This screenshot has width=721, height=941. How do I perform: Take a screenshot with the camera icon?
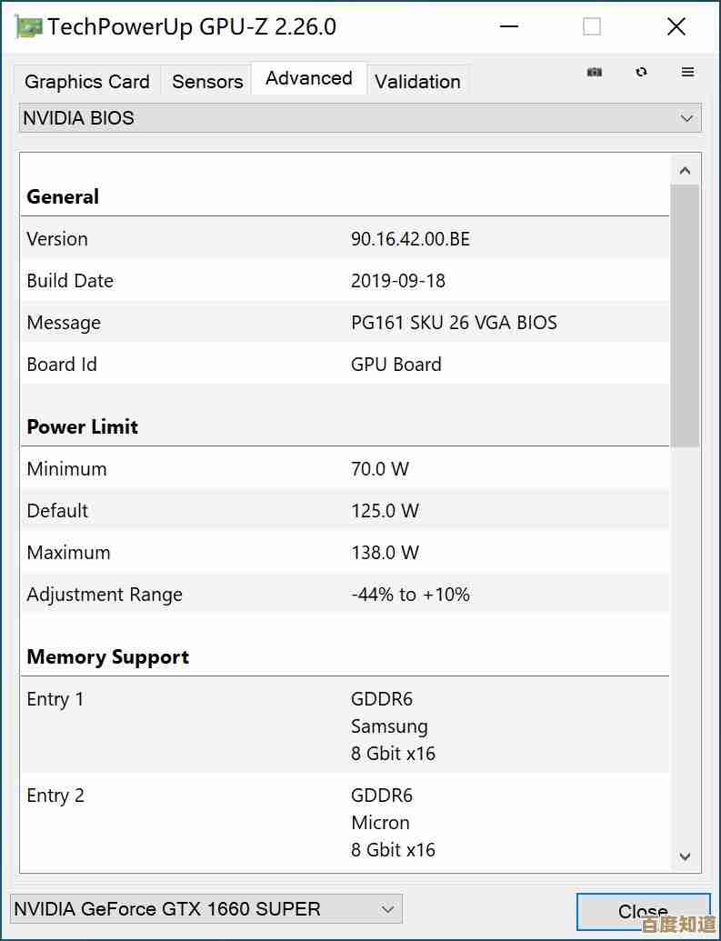(x=595, y=72)
